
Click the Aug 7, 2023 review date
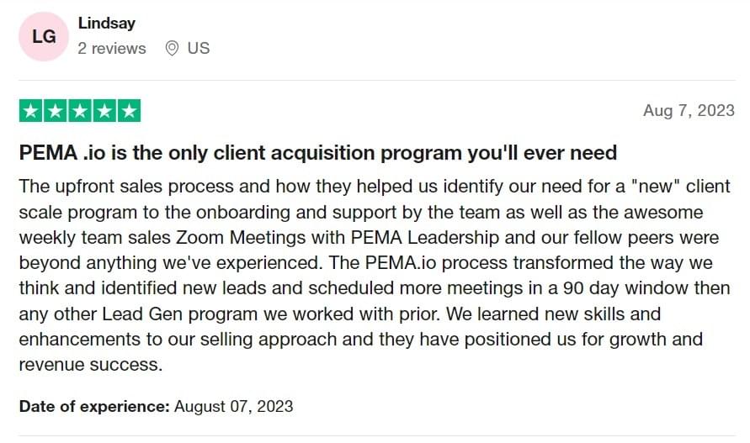(x=689, y=110)
